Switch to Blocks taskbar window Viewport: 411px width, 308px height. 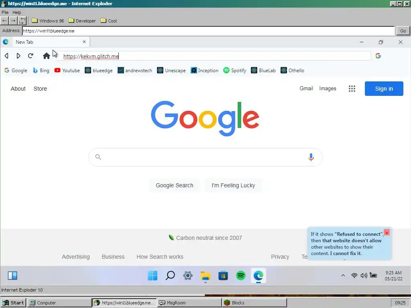click(x=254, y=303)
